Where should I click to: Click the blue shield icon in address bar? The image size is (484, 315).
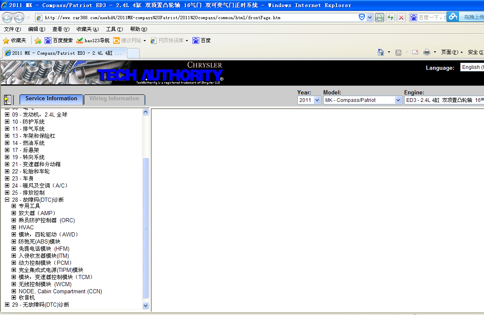[362, 17]
